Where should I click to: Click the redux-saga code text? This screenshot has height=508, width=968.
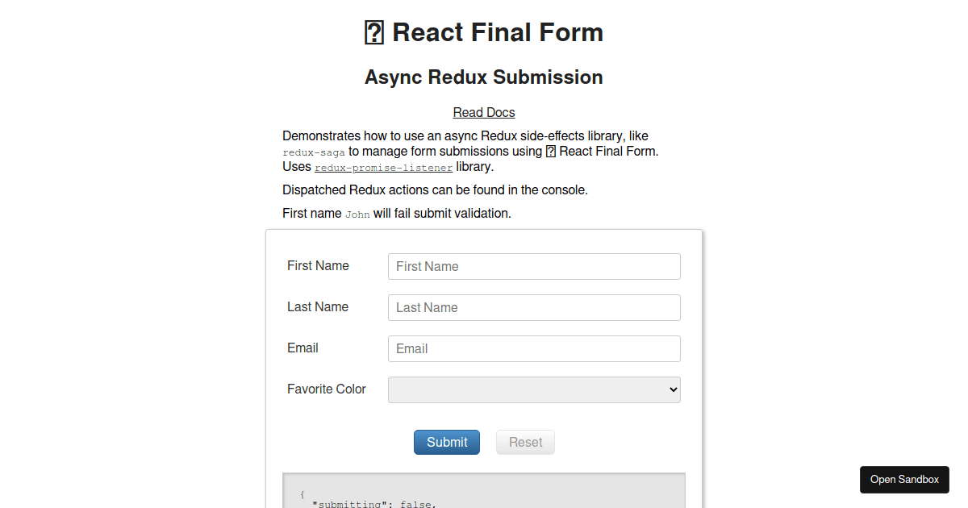tap(314, 152)
